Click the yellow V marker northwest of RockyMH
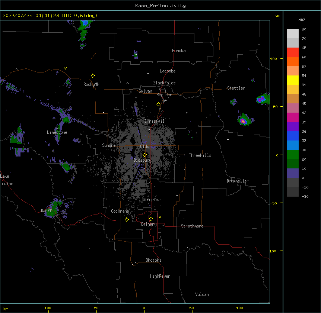The width and height of the screenshot is (321, 313). (x=65, y=68)
